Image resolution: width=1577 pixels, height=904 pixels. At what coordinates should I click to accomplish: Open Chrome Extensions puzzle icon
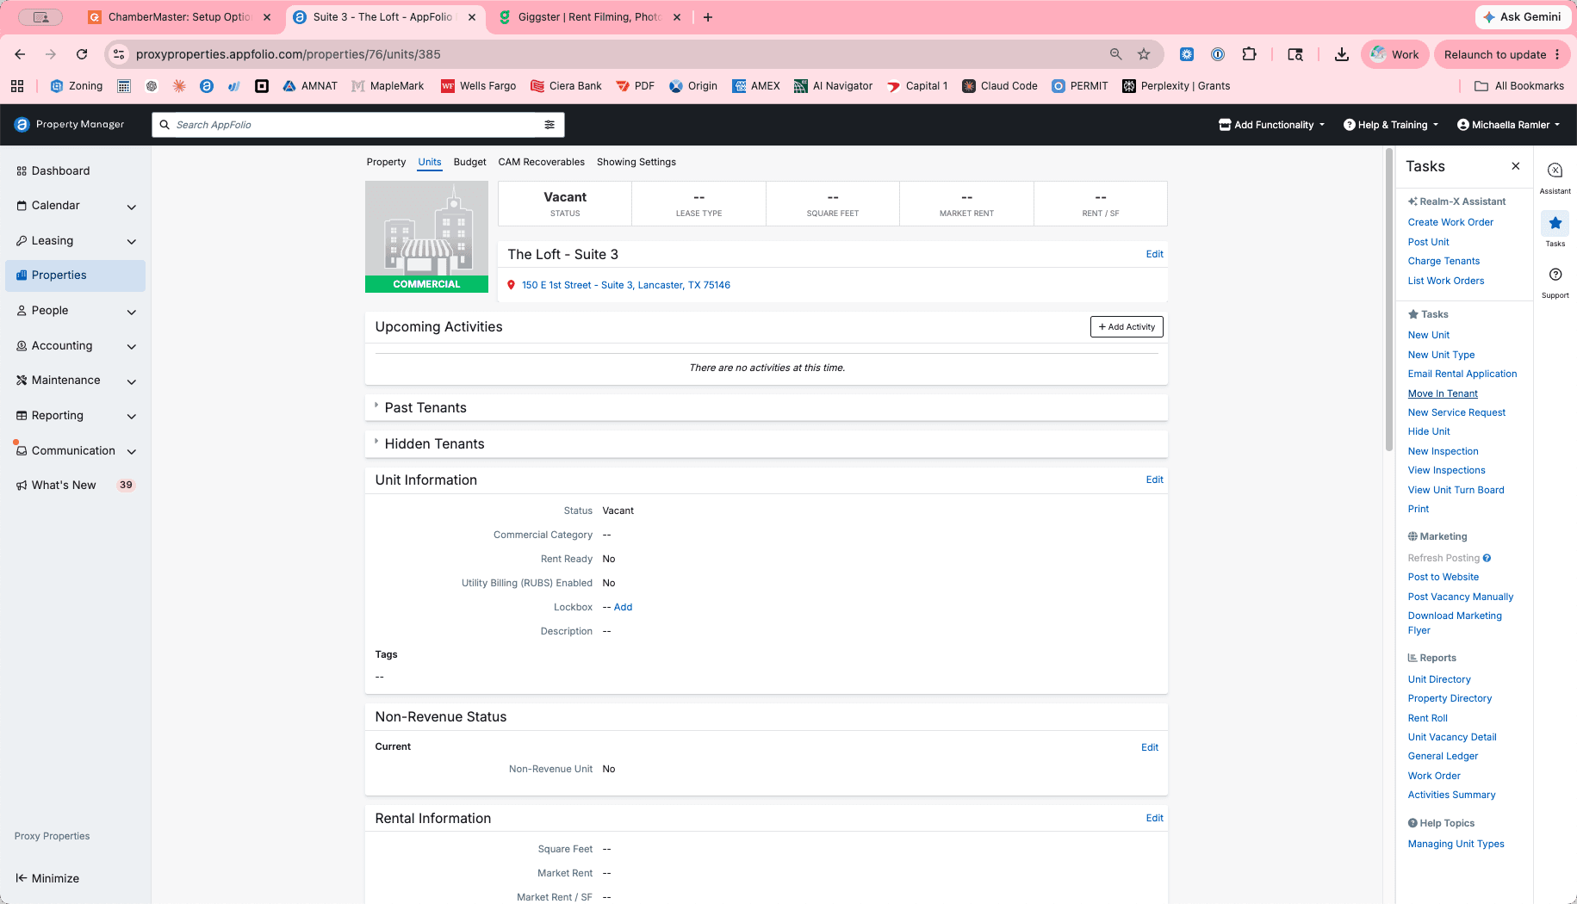pos(1249,54)
